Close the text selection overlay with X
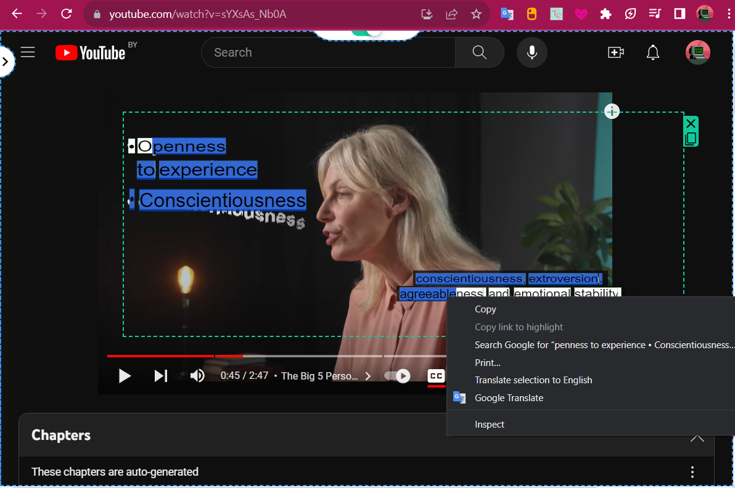The width and height of the screenshot is (735, 488). [x=691, y=124]
